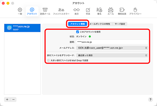This screenshot has height=106, width=157.
Task: Select the アカウント情報 tab
Action: click(x=77, y=24)
